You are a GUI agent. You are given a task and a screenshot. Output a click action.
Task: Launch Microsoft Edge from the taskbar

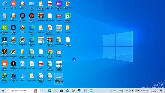[x=49, y=91]
